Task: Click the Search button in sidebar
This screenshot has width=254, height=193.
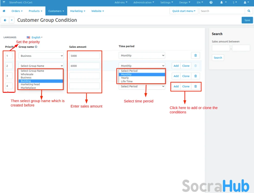Action: pyautogui.click(x=218, y=58)
